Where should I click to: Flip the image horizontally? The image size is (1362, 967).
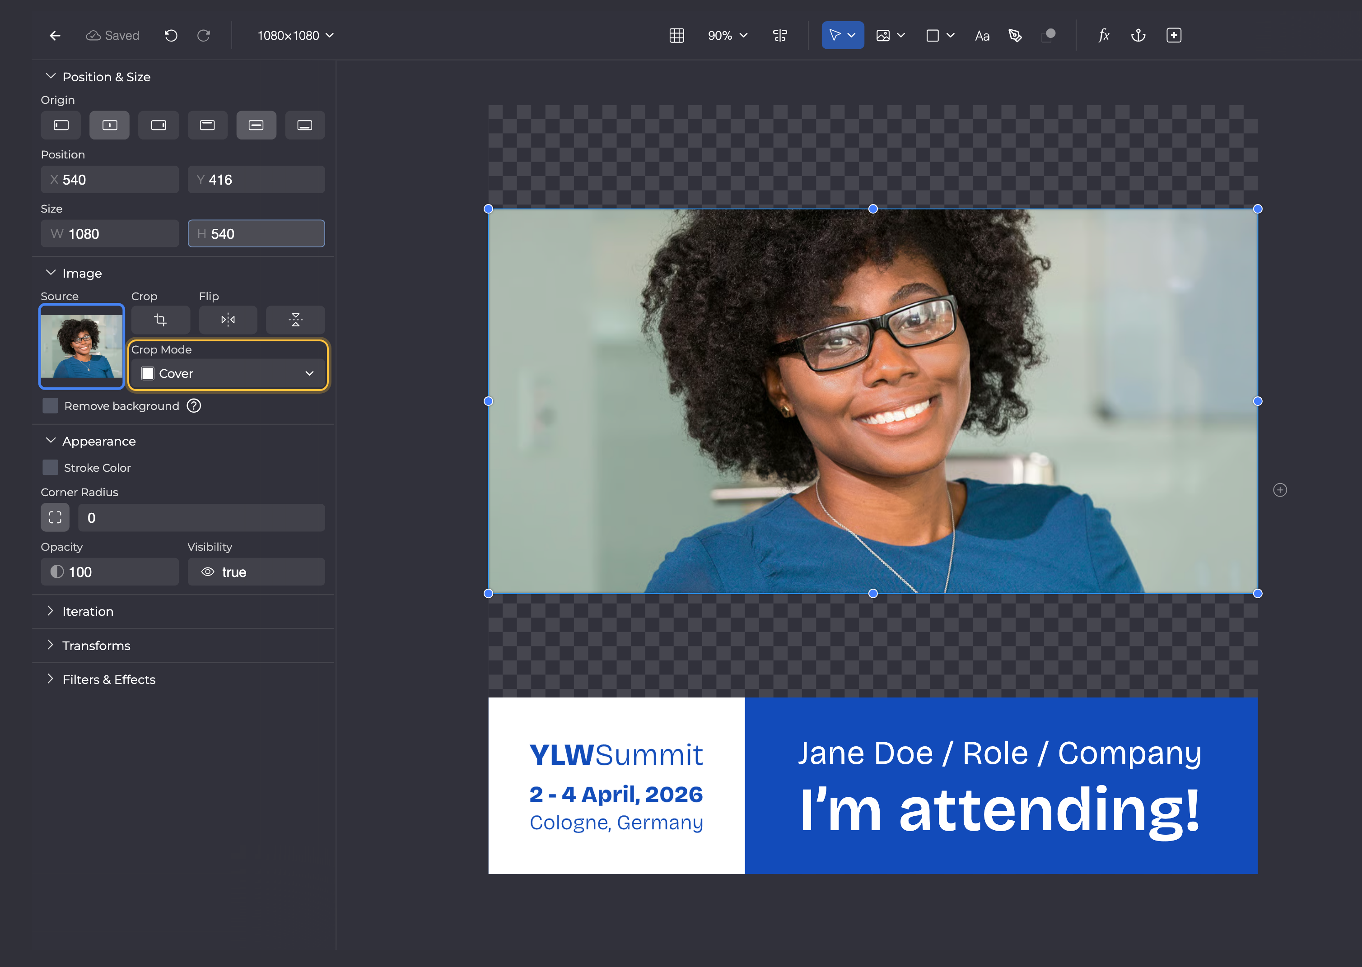228,320
